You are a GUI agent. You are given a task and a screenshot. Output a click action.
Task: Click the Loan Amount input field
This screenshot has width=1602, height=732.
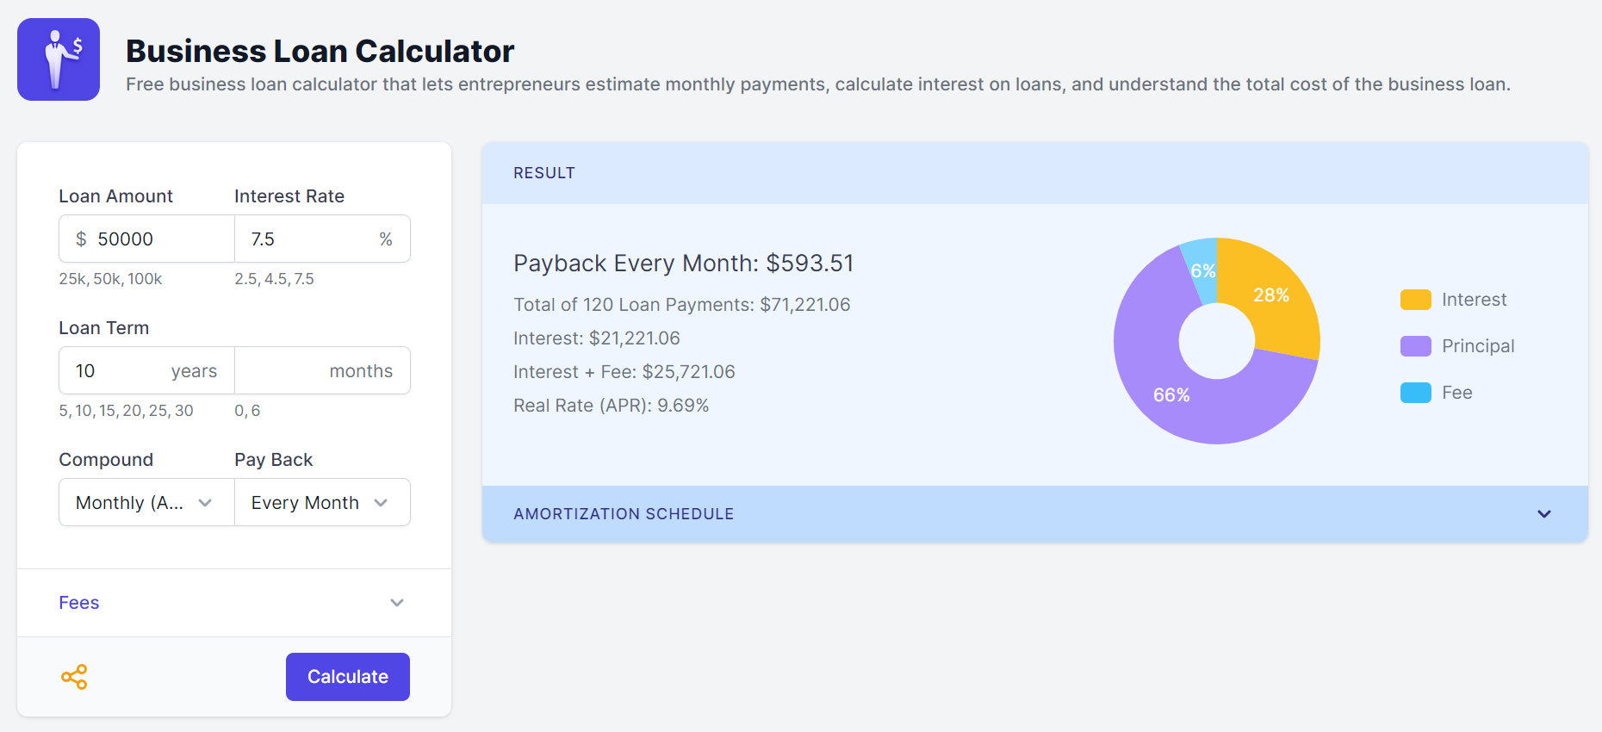159,239
